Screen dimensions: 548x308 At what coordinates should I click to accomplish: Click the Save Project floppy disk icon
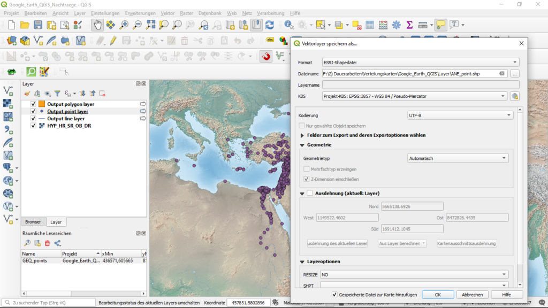[x=38, y=25]
